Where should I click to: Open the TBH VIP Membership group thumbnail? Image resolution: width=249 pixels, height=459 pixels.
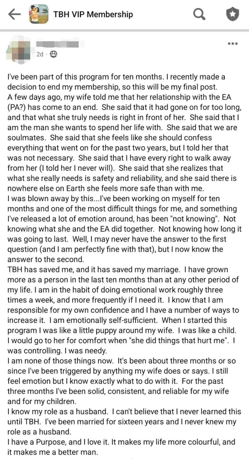pos(39,14)
